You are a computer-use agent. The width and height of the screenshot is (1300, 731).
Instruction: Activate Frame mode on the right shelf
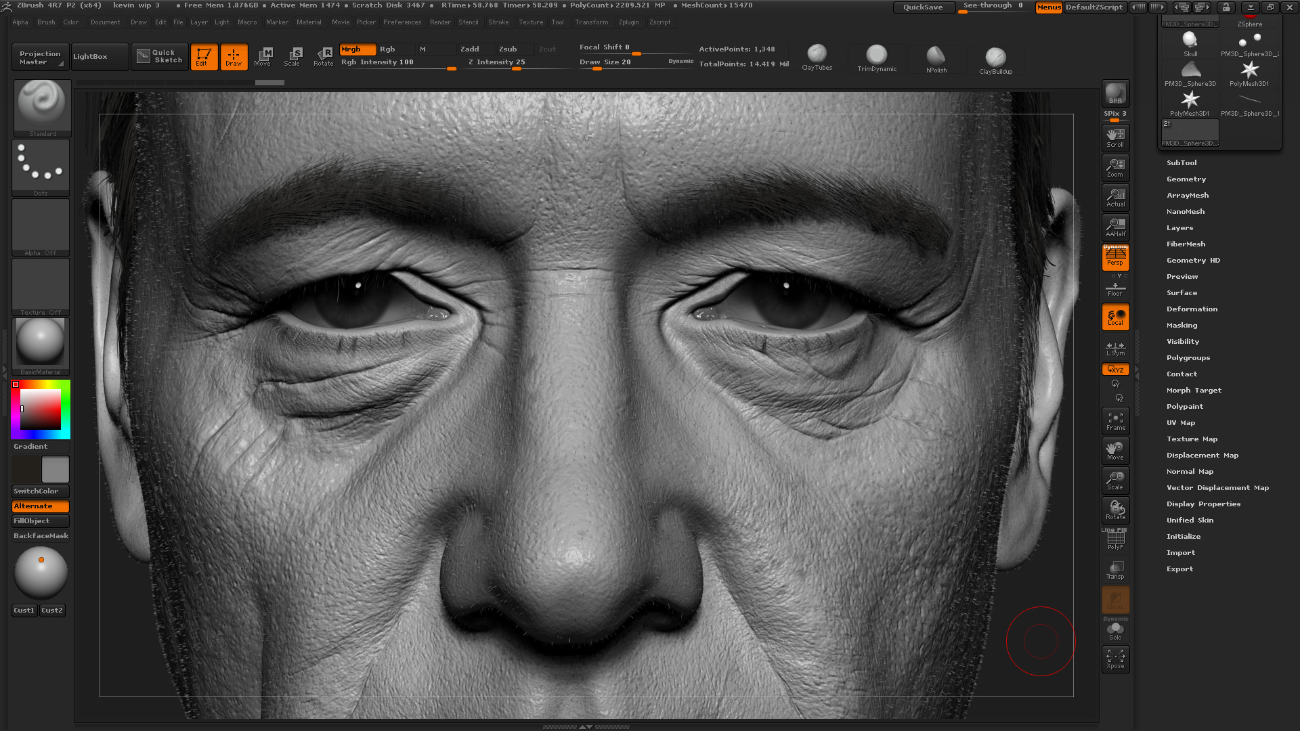coord(1115,420)
